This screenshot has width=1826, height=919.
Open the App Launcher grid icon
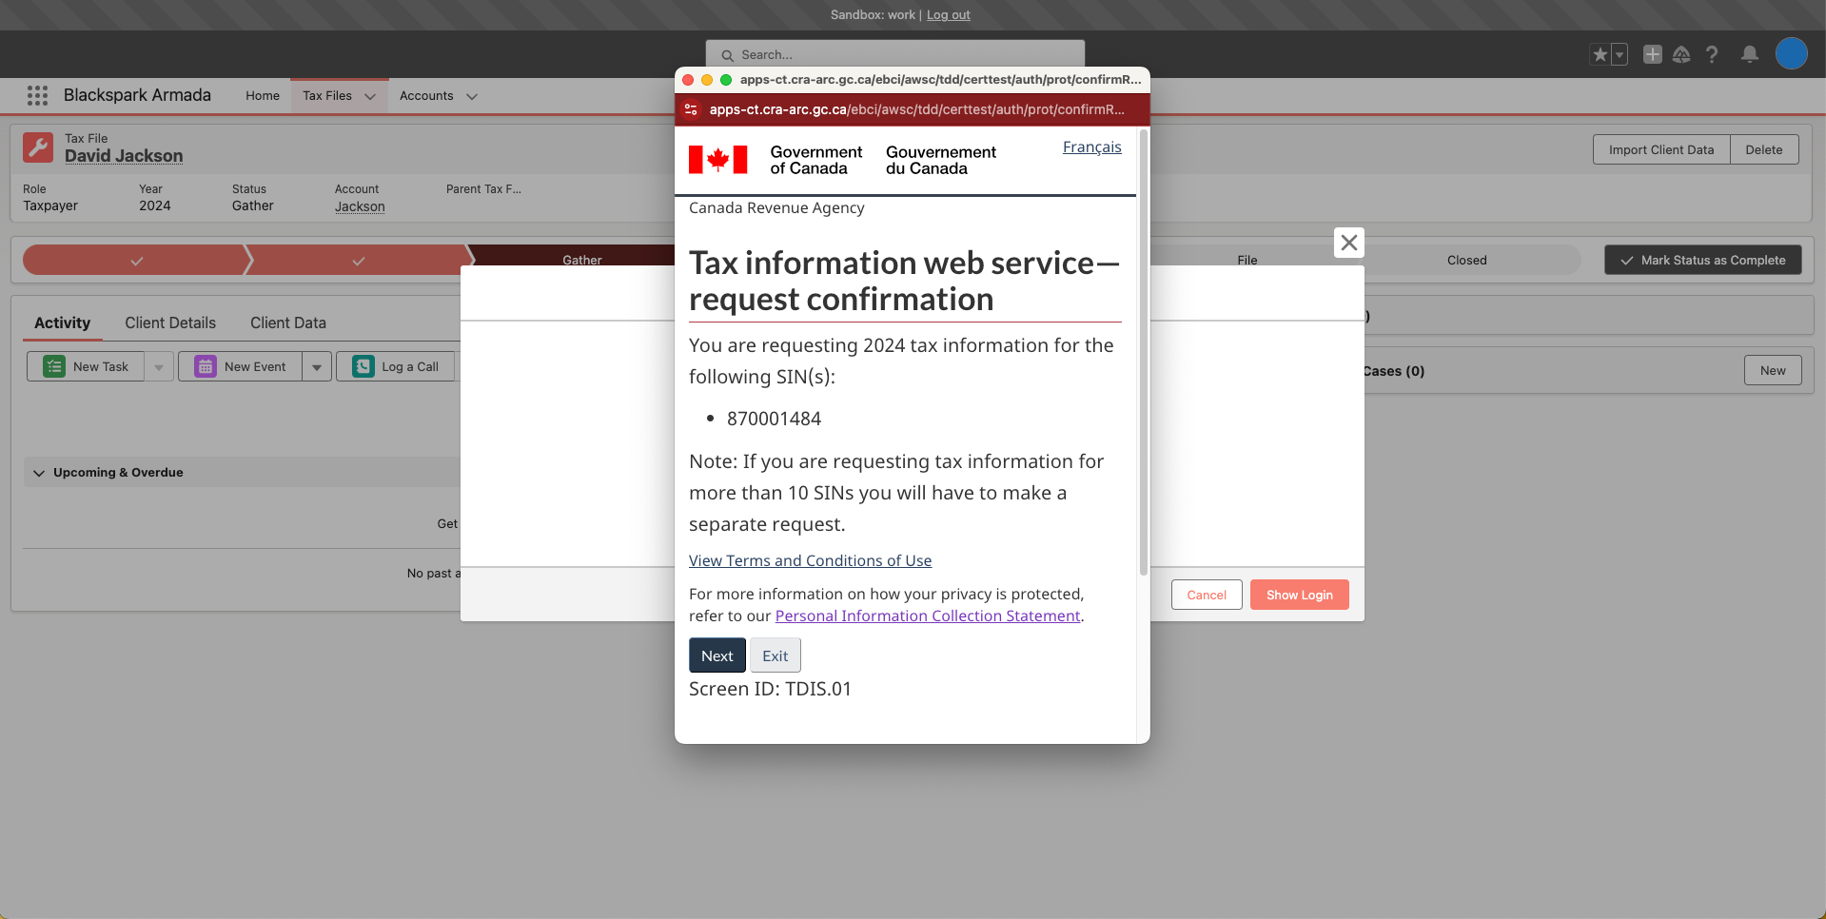pyautogui.click(x=37, y=95)
